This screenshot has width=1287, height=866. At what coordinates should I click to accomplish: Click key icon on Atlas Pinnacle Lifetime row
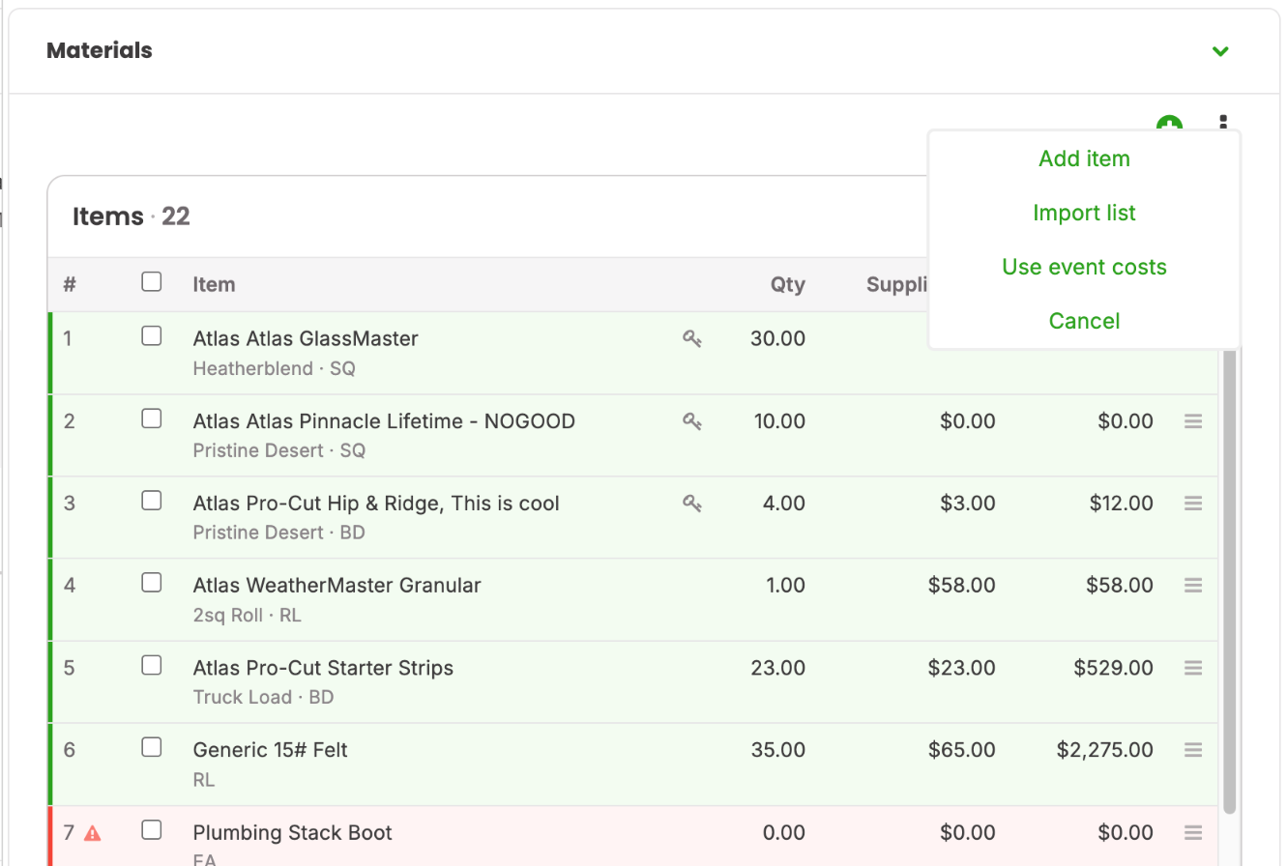click(x=692, y=420)
